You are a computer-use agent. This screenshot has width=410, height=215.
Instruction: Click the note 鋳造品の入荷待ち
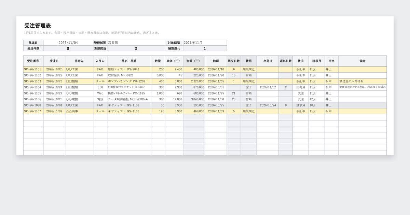click(363, 81)
